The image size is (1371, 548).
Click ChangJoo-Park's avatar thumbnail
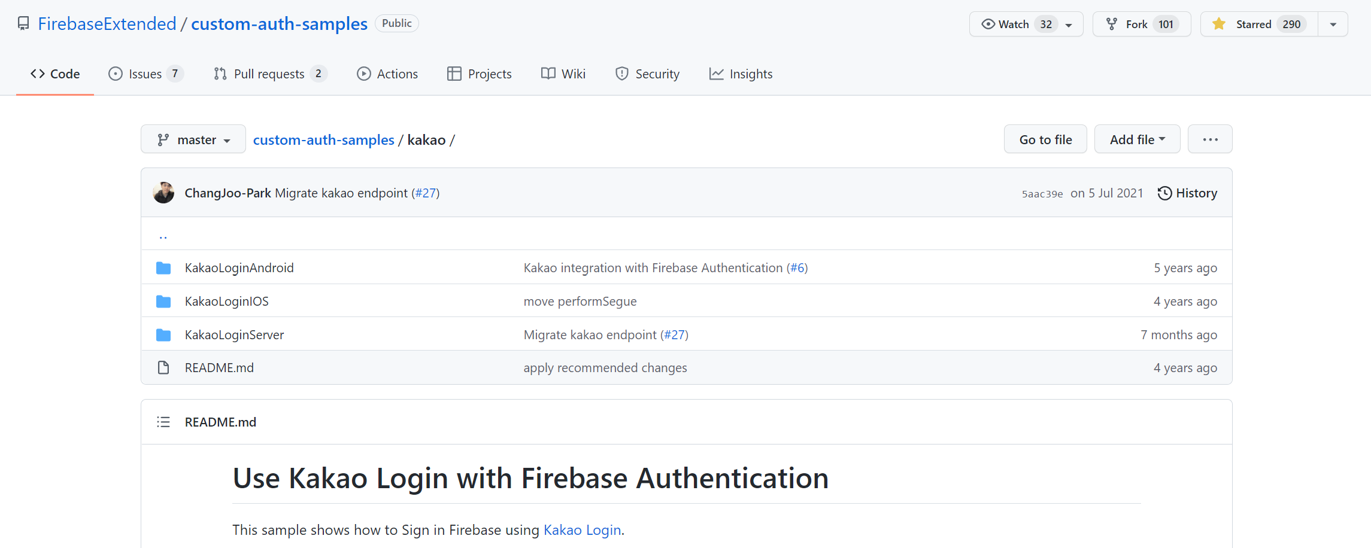coord(163,193)
